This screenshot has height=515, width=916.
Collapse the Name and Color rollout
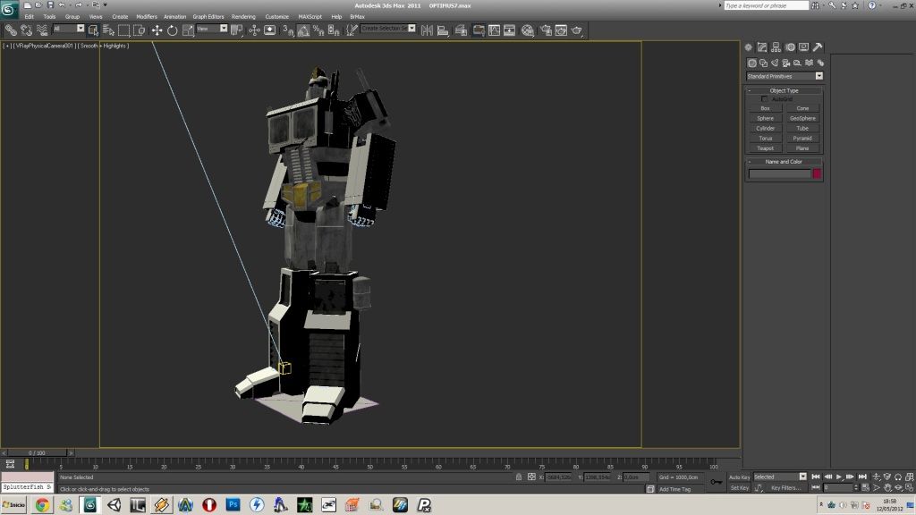(x=784, y=162)
